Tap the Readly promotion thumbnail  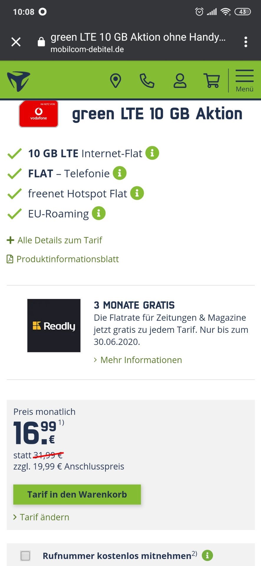coord(54,325)
